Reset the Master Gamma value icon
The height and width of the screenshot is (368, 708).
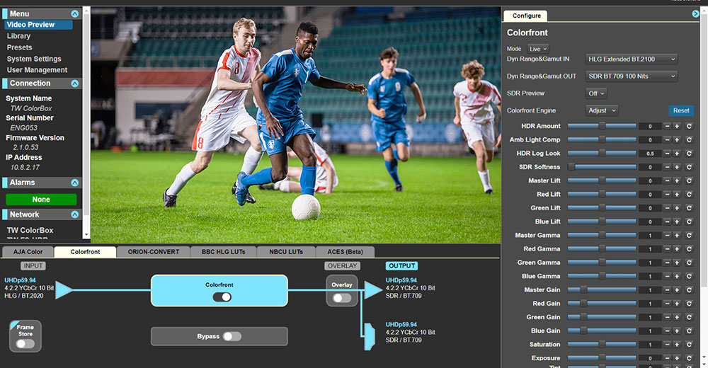[x=689, y=235]
